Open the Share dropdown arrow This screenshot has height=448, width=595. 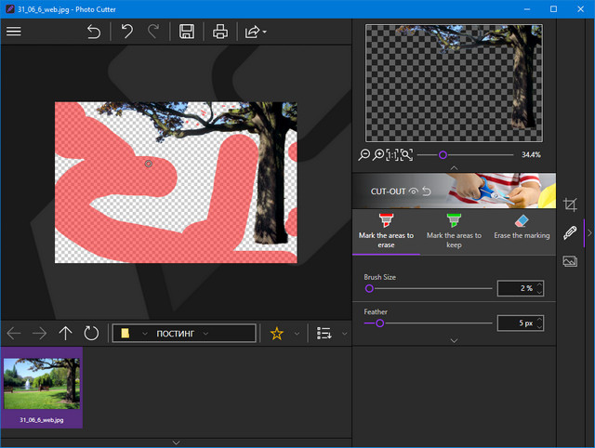coord(266,32)
